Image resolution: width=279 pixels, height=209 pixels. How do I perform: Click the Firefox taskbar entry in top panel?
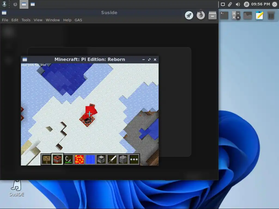(15, 4)
